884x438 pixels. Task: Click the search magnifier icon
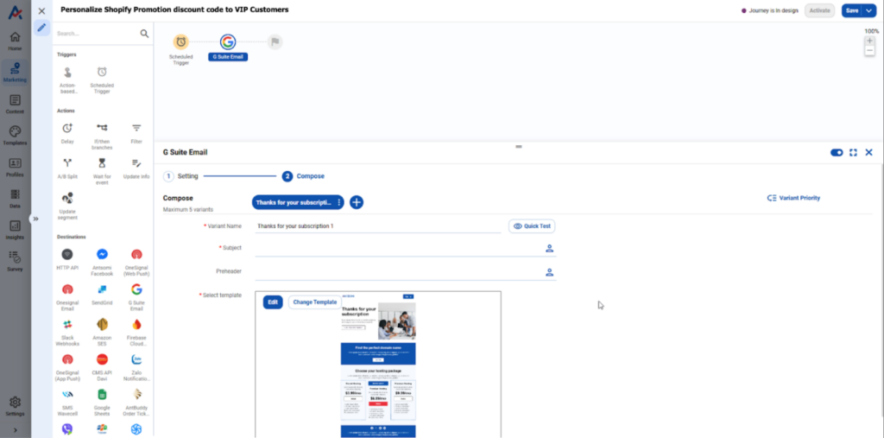(144, 34)
